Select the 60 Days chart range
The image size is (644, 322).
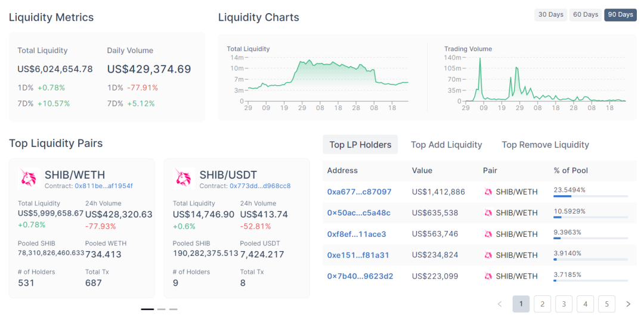click(x=586, y=15)
